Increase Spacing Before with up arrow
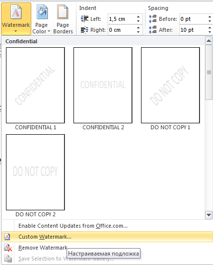 [210, 17]
